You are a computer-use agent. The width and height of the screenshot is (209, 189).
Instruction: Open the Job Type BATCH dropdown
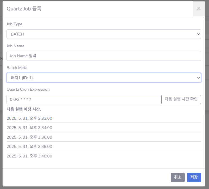[x=104, y=34]
